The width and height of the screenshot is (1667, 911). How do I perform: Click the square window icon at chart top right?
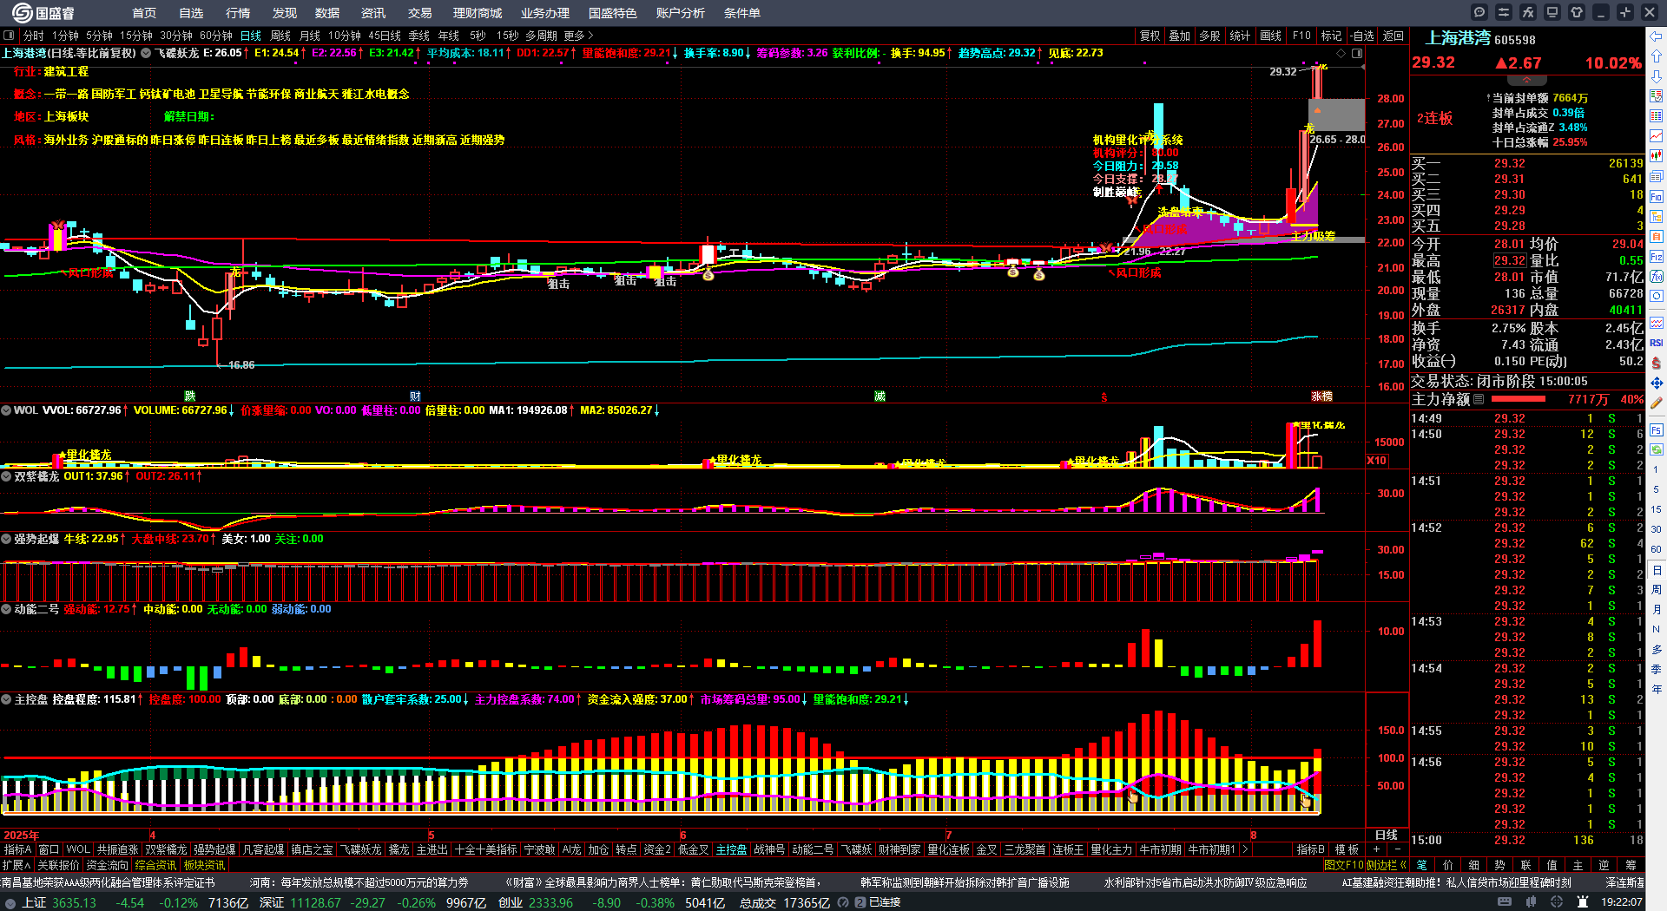coord(1357,53)
